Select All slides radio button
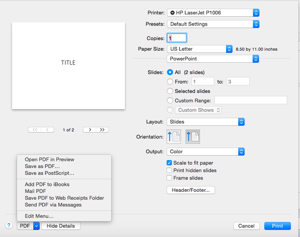 pyautogui.click(x=170, y=72)
